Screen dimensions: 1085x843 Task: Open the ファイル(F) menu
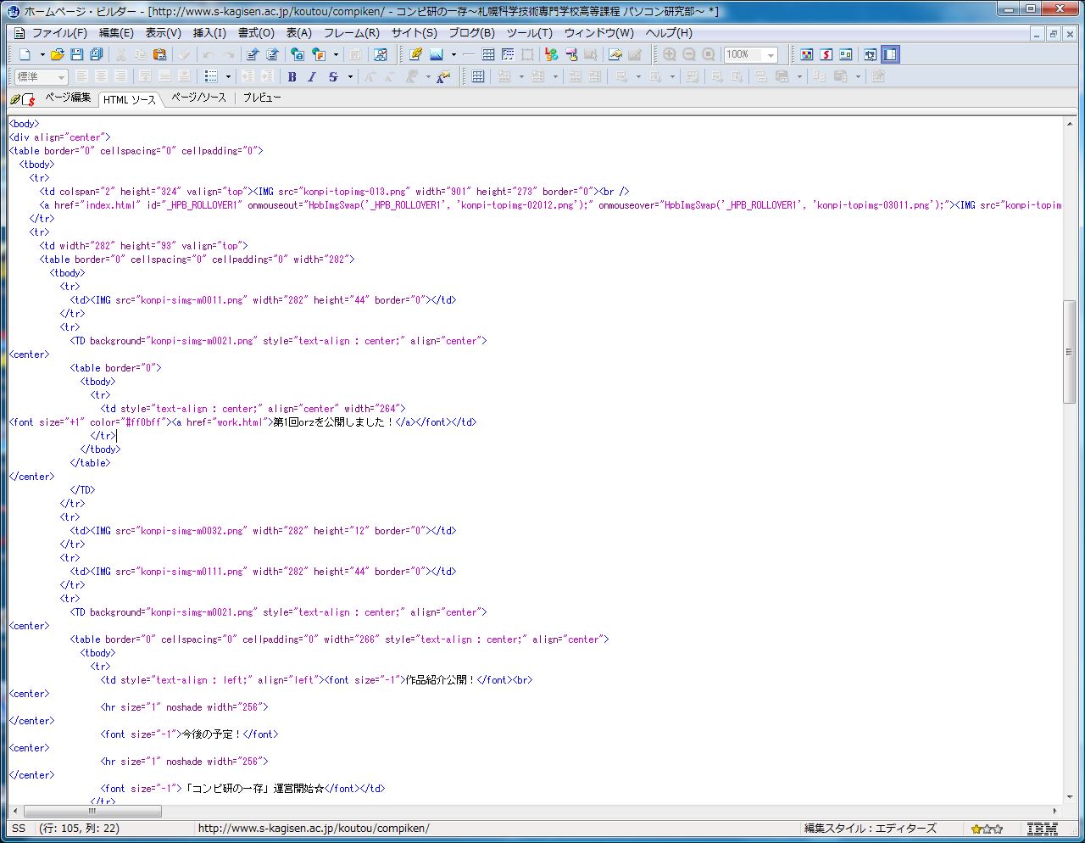[x=59, y=33]
